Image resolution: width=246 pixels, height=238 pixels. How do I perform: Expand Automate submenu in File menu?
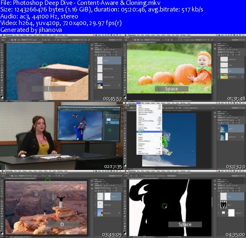pos(149,144)
